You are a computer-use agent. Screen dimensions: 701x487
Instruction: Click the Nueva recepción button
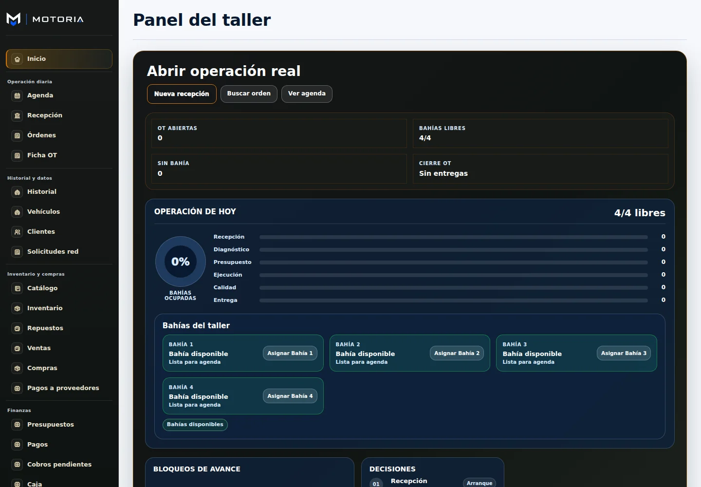(x=182, y=94)
